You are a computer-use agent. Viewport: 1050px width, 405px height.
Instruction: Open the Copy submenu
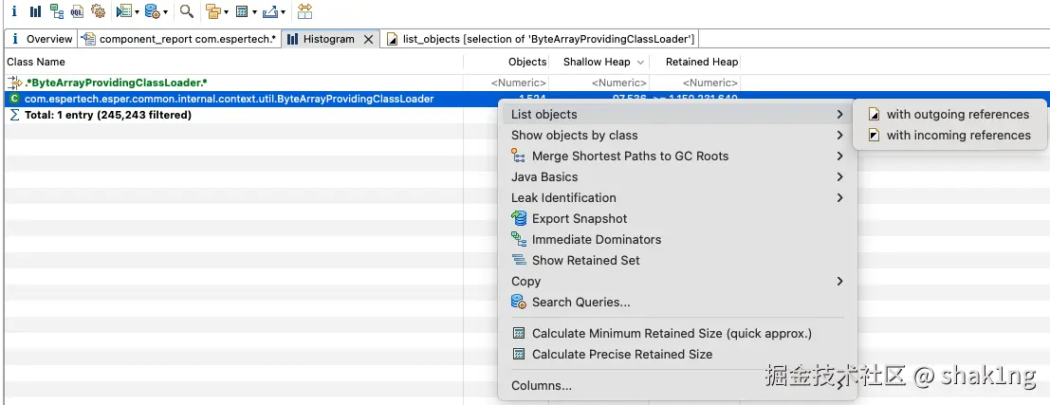[677, 281]
